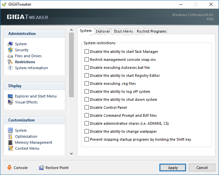Check Disable the ability to start Registry Editor

pyautogui.click(x=87, y=75)
